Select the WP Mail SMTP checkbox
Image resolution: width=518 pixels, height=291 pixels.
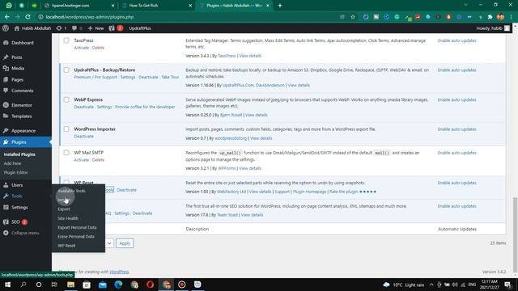[66, 153]
